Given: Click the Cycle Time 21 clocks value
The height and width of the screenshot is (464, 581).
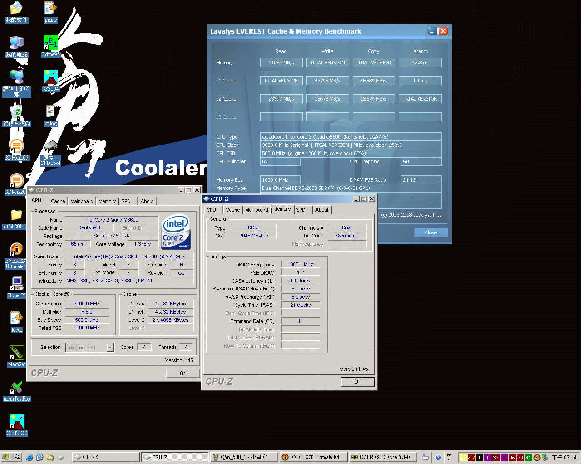Looking at the screenshot, I should (x=300, y=305).
